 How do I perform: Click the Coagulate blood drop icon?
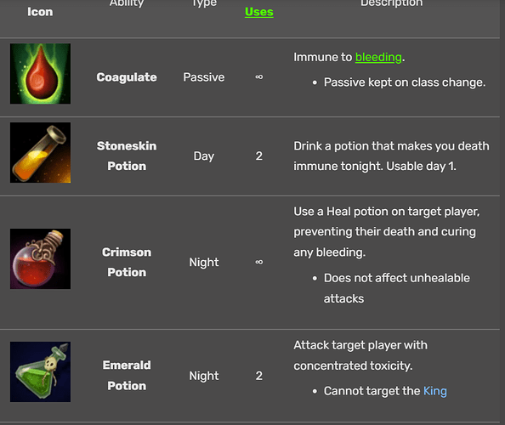click(40, 74)
